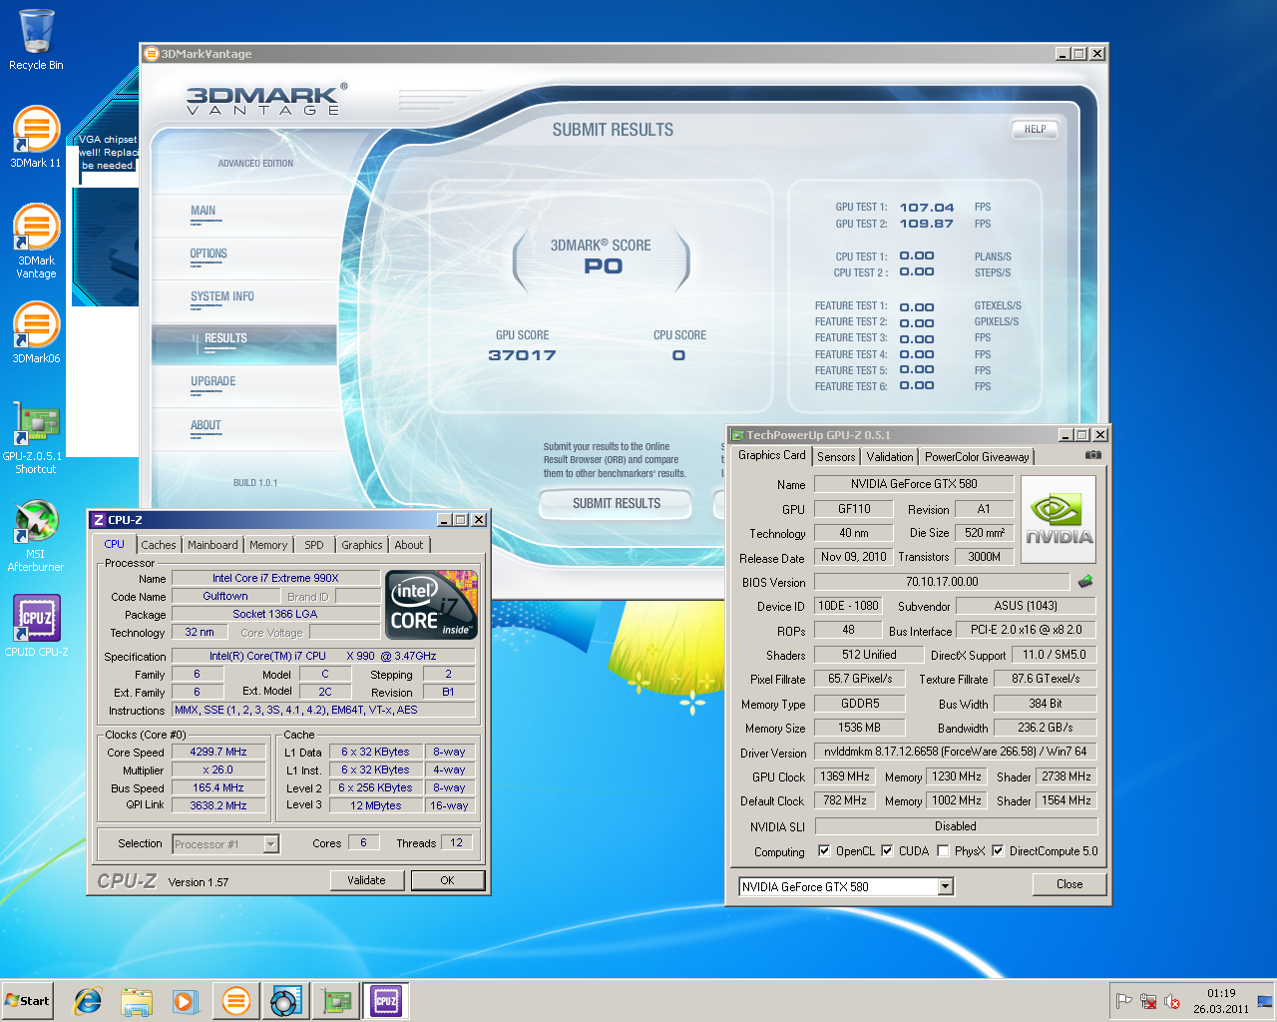Click the BIOS save chip icon in GPU-Z

(x=1085, y=581)
